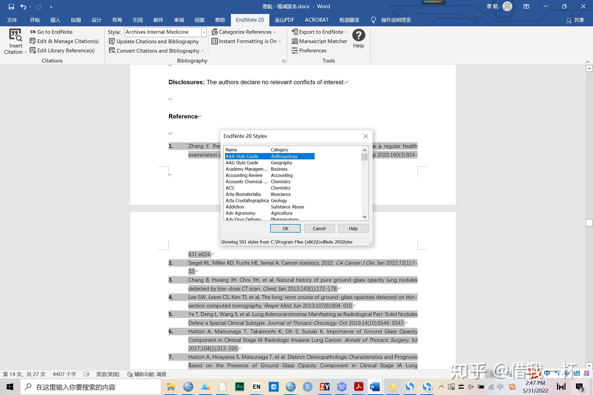The height and width of the screenshot is (395, 593).
Task: Open the EndNote Help icon
Action: [359, 35]
